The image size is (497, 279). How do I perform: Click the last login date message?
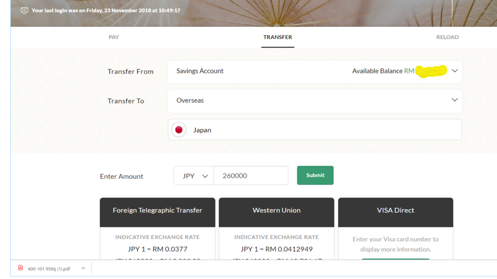[106, 11]
